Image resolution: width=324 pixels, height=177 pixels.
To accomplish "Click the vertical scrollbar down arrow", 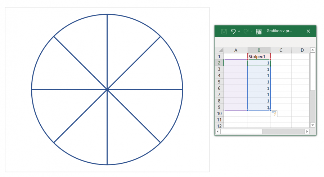I will [312, 125].
